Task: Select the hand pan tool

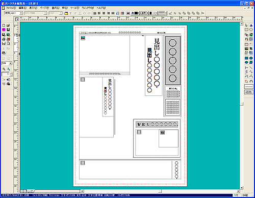Action: pyautogui.click(x=251, y=82)
